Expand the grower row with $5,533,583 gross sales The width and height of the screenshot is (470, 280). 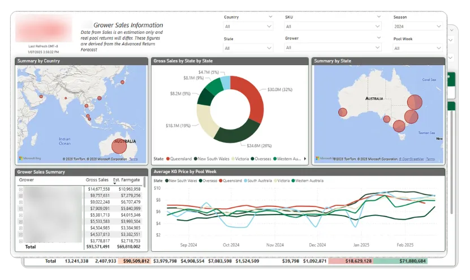tap(21, 222)
